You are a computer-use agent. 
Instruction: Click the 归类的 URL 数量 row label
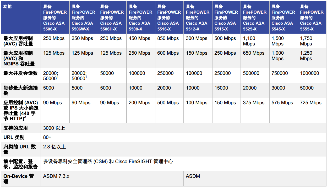pyautogui.click(x=20, y=149)
